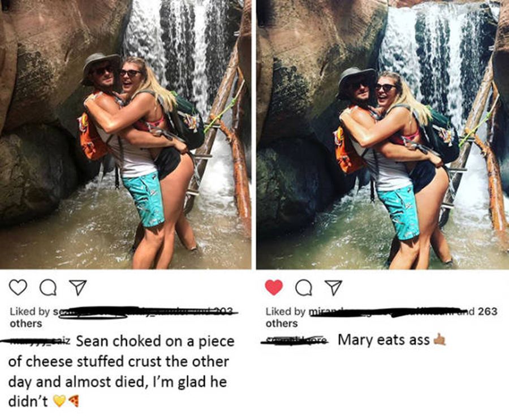Click the 'Sean choked on a piece' caption text
The height and width of the screenshot is (419, 509).
coord(153,342)
